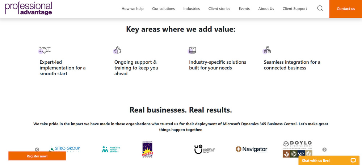Screen dimensions: 362x165
Task: Open the About Us menu item
Action: tap(266, 9)
